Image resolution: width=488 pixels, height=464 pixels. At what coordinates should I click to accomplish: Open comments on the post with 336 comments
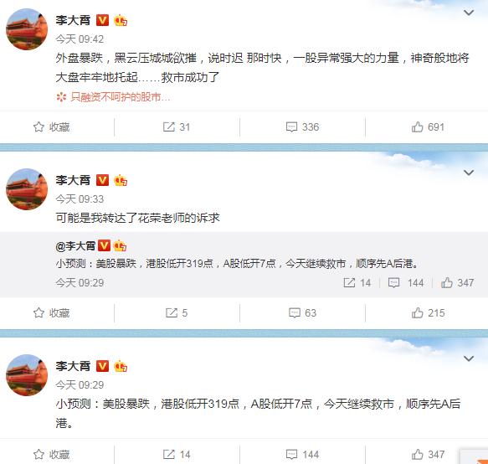[x=302, y=127]
